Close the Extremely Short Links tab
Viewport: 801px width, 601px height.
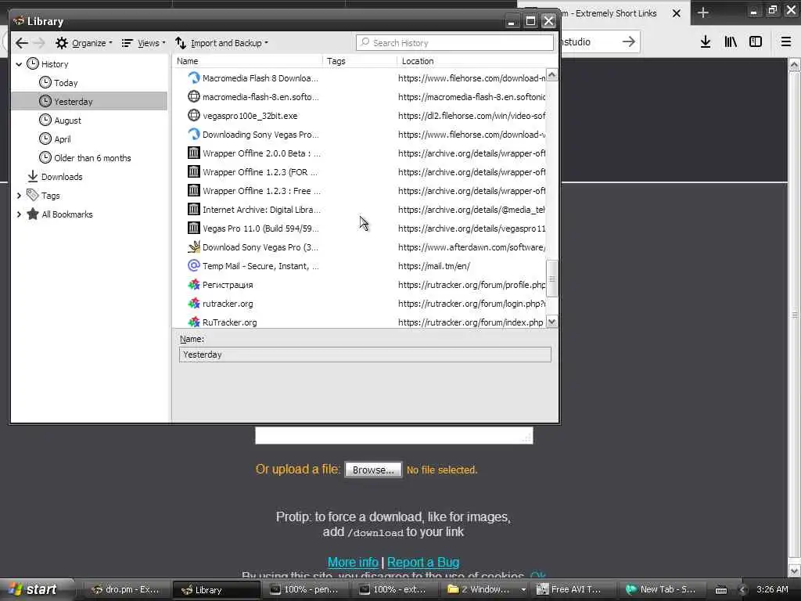(x=677, y=13)
